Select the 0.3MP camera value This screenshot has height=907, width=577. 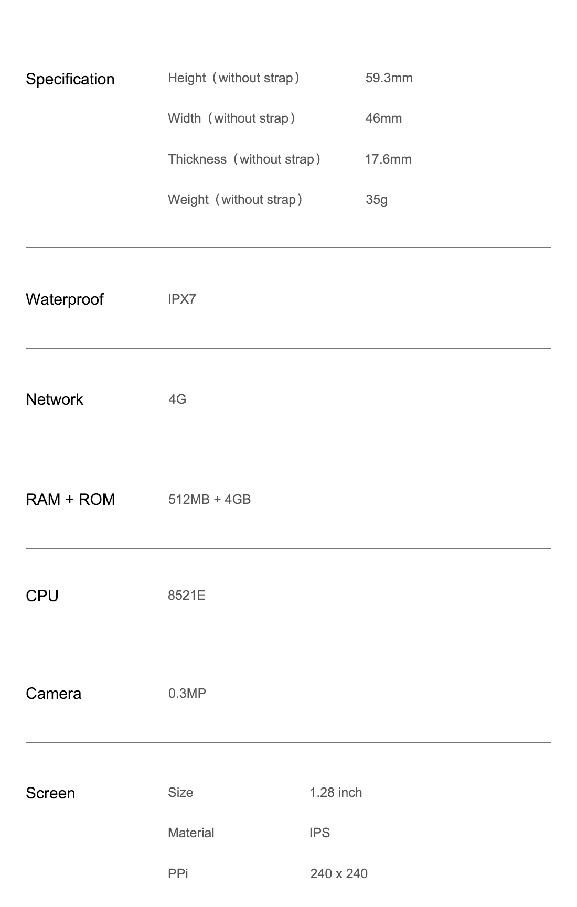coord(187,694)
